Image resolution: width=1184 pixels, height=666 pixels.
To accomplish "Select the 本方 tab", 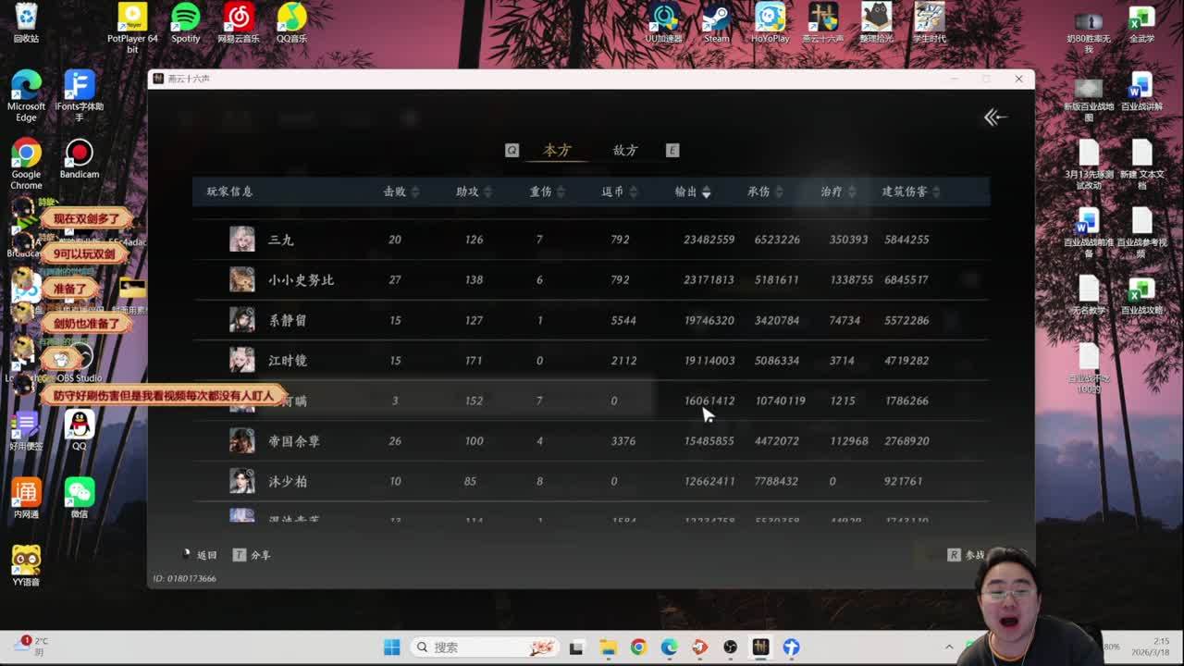I will pyautogui.click(x=557, y=150).
